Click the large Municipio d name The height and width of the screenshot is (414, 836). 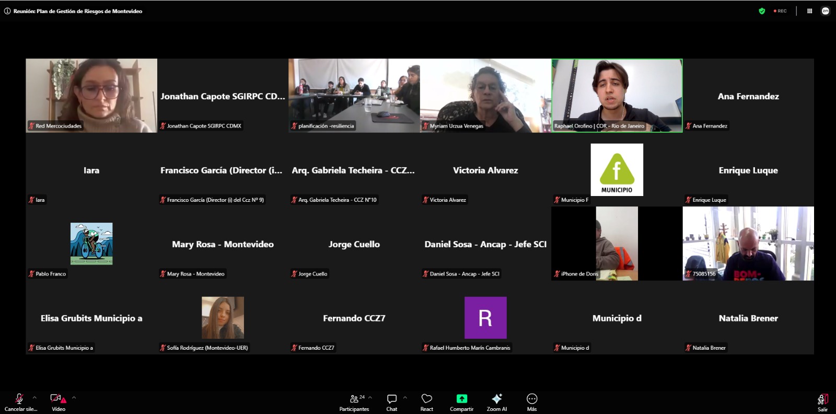(617, 318)
